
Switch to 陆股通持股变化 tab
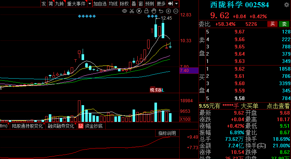[x=27, y=126]
